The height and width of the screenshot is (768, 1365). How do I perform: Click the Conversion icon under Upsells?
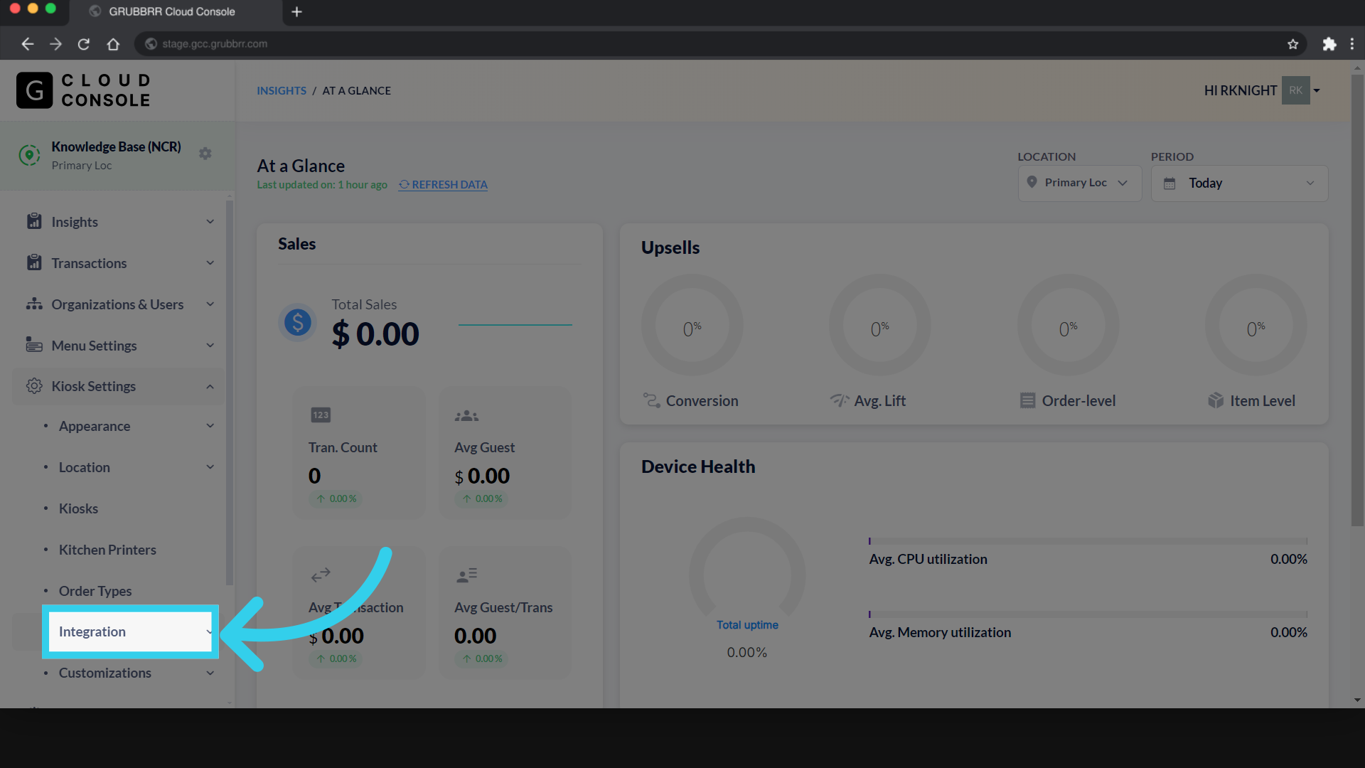(651, 400)
